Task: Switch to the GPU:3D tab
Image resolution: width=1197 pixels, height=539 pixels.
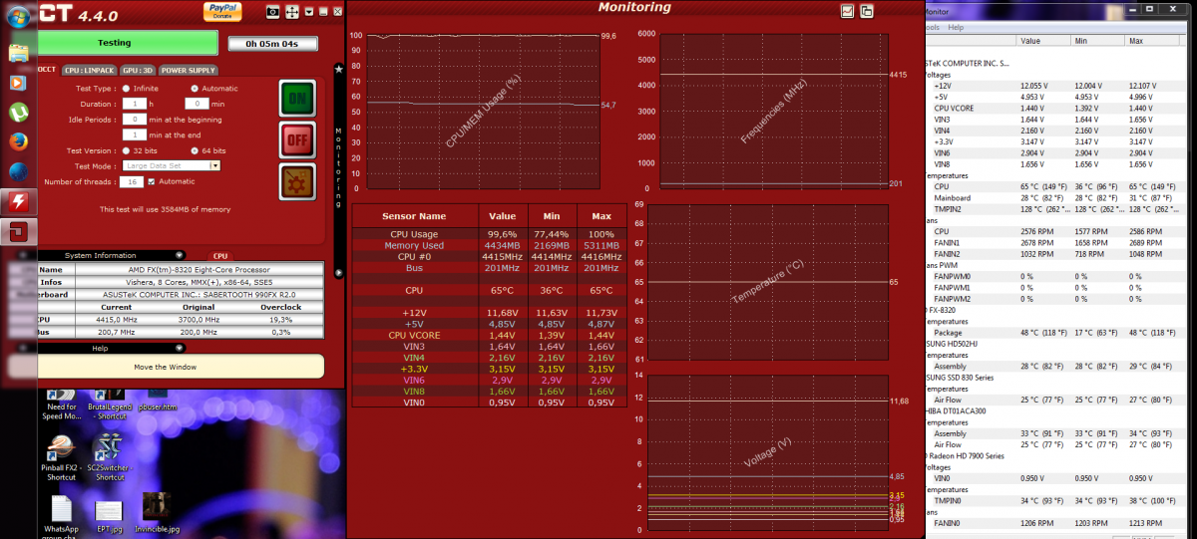Action: [138, 71]
